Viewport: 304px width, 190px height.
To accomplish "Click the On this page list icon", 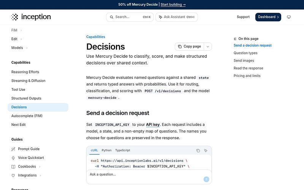I will pyautogui.click(x=235, y=39).
